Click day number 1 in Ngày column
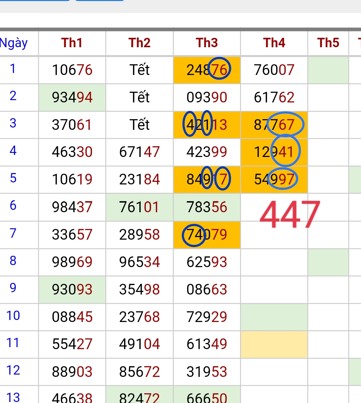The width and height of the screenshot is (361, 403). [13, 69]
